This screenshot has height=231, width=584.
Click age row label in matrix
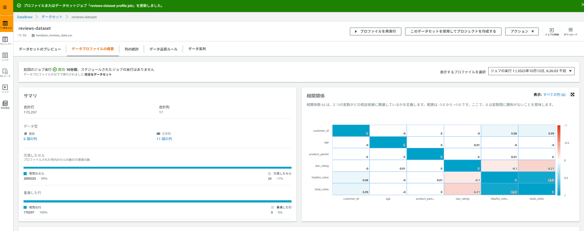tap(326, 142)
